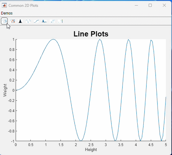The width and height of the screenshot is (172, 155).
Task: Select the stairs step plot icon
Action: [36, 21]
